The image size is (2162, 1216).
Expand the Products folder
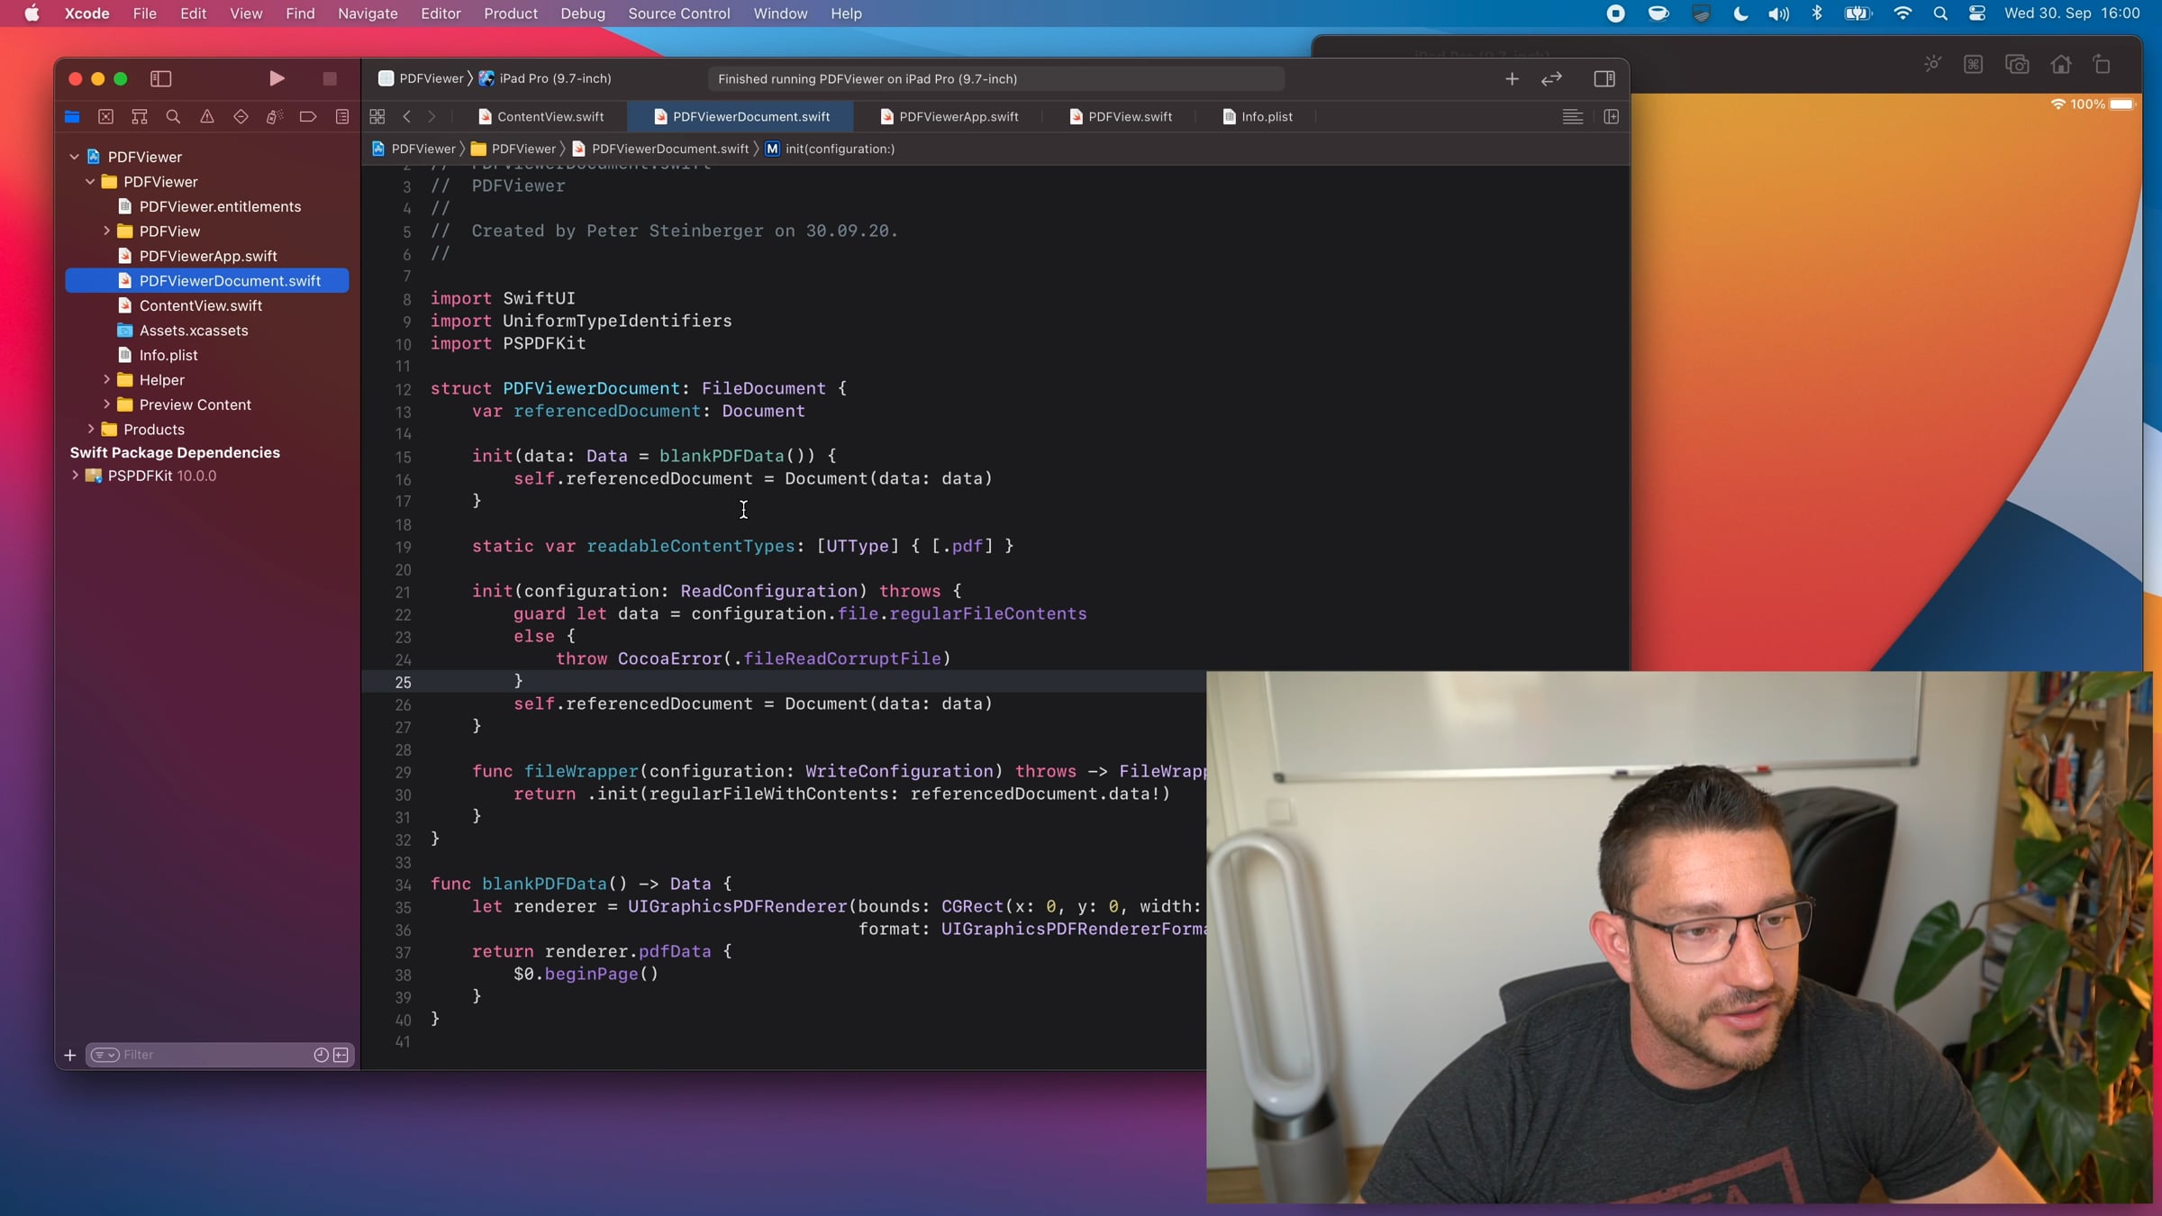coord(90,430)
